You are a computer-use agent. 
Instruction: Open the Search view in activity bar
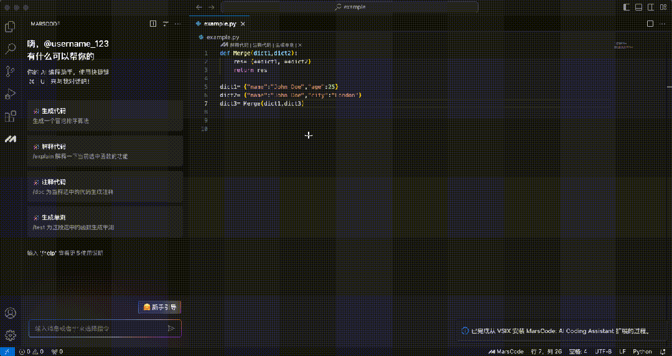[10, 48]
